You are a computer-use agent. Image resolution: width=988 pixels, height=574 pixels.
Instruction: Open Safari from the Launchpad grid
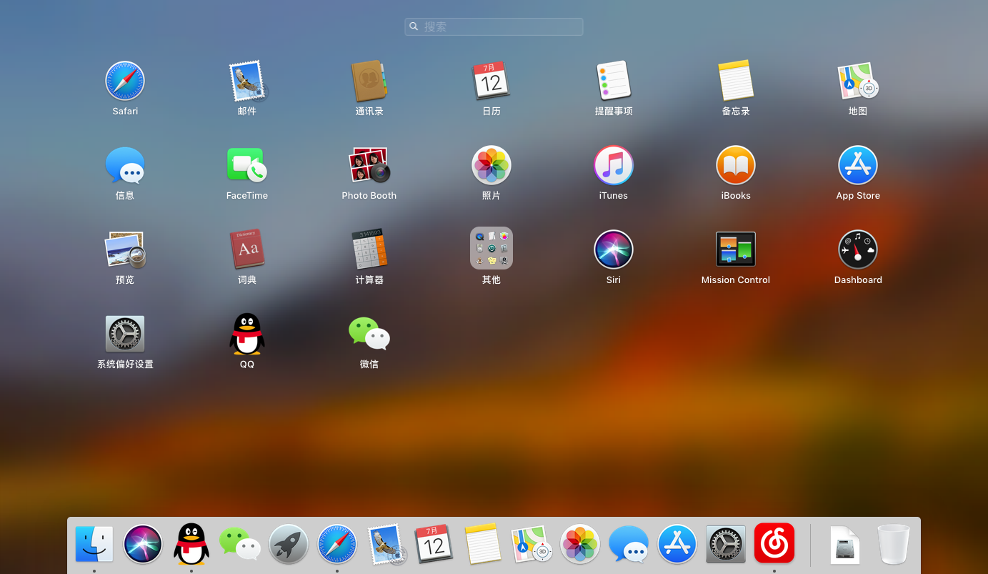[x=125, y=81]
